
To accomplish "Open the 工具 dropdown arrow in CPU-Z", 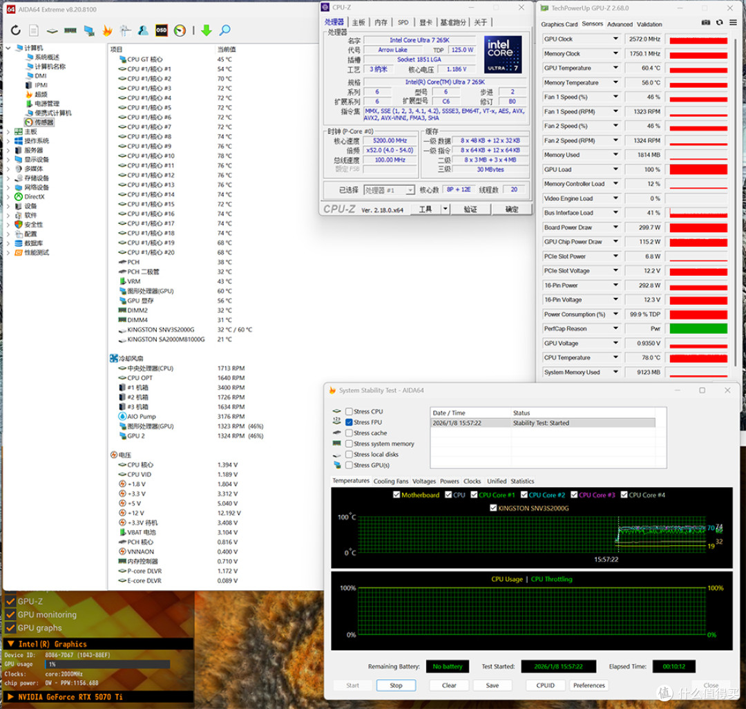I will click(x=446, y=209).
